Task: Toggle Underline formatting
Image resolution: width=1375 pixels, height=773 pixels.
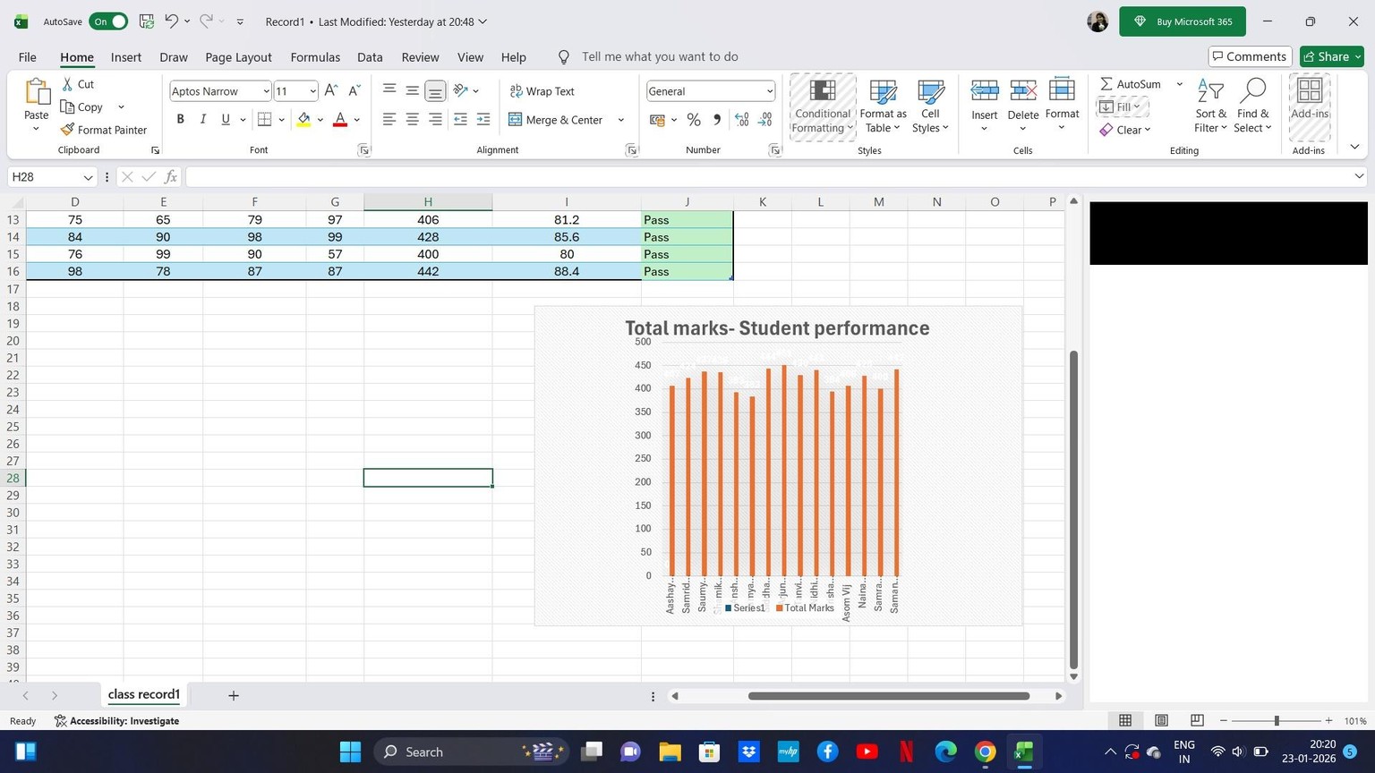Action: tap(226, 119)
